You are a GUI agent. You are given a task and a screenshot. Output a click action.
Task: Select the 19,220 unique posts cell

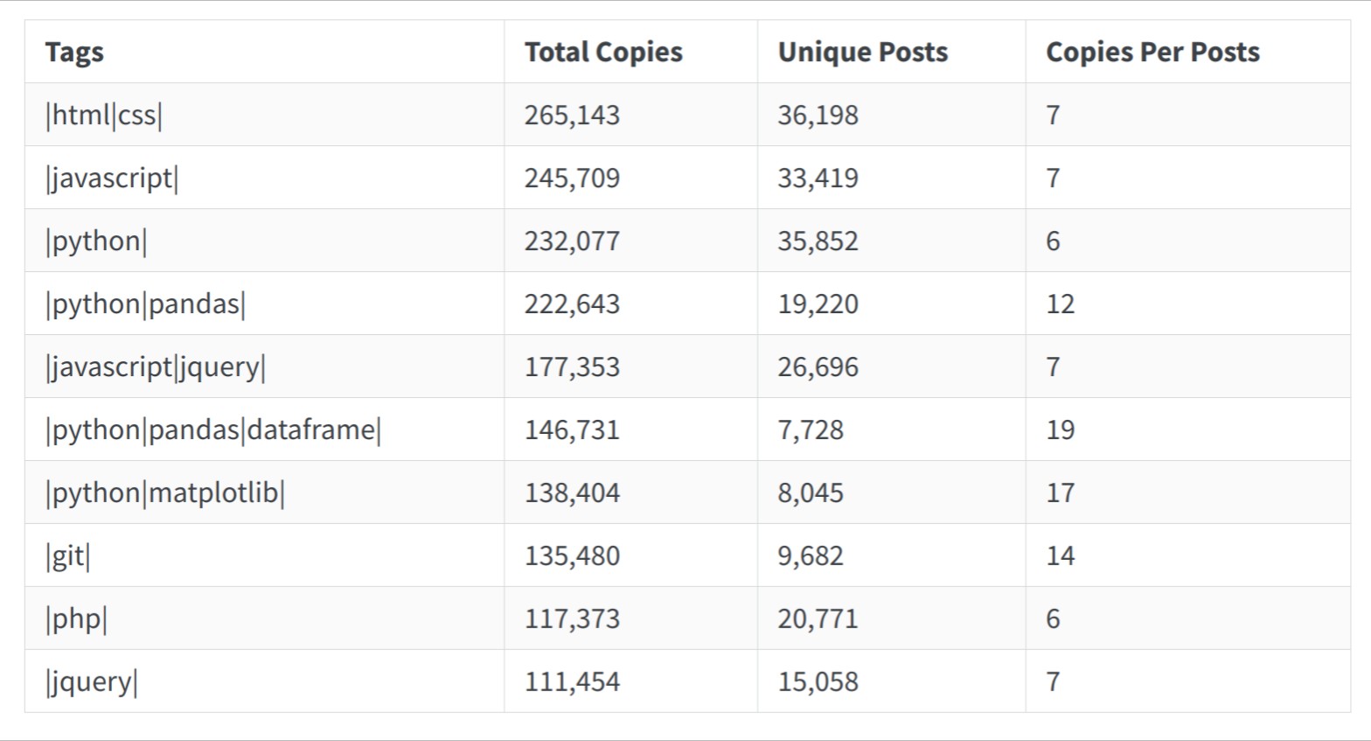[x=818, y=304]
